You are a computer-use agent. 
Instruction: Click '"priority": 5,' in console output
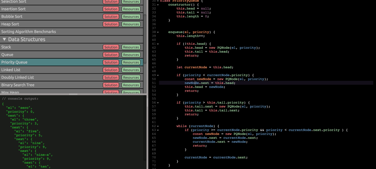point(28,135)
